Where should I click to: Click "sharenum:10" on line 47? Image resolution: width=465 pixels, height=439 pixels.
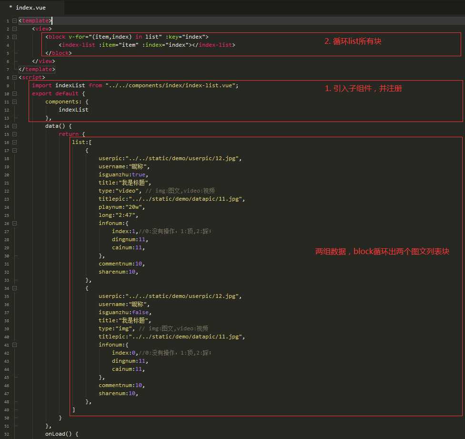118,393
